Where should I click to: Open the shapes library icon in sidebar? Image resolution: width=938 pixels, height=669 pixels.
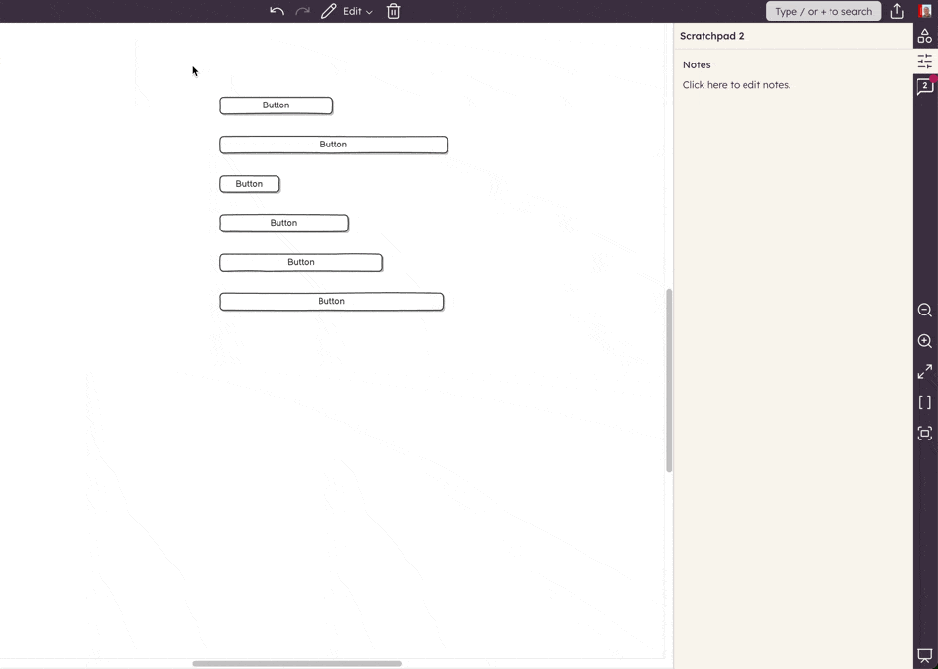(x=924, y=36)
